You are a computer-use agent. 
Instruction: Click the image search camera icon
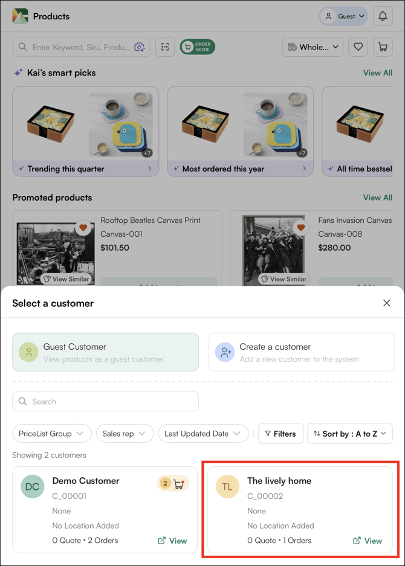(x=140, y=47)
